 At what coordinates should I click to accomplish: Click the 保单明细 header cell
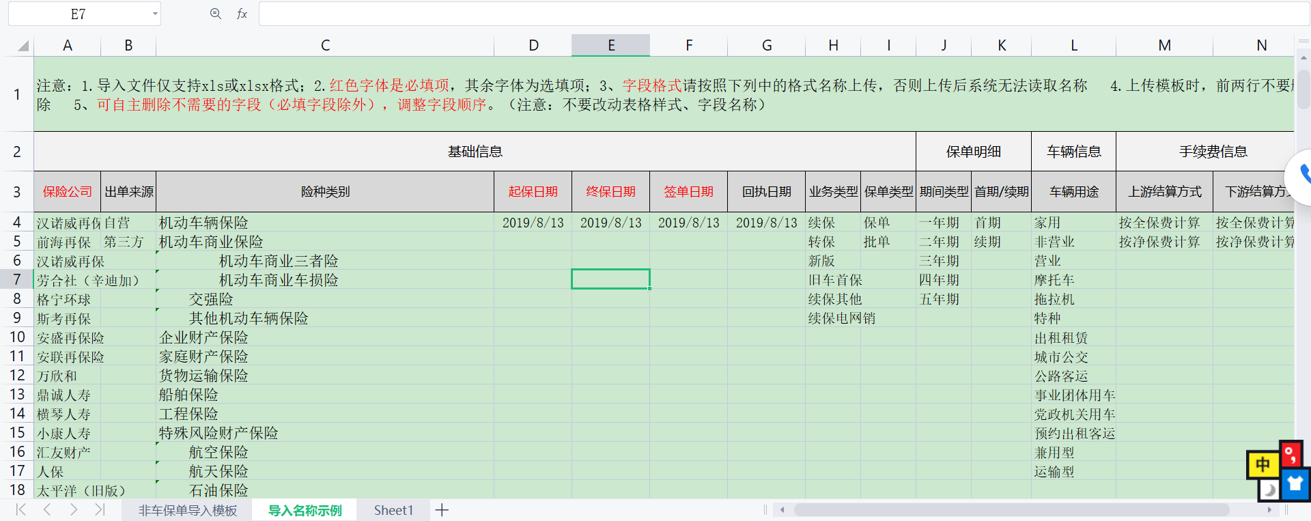pyautogui.click(x=974, y=152)
